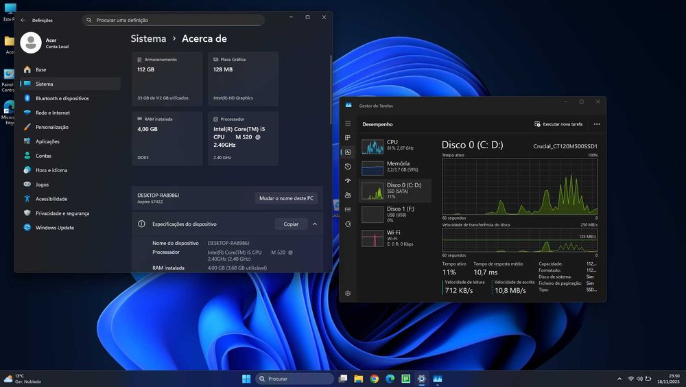Screen dimensions: 686x387
Task: Open uTorrent from taskbar
Action: click(x=406, y=379)
